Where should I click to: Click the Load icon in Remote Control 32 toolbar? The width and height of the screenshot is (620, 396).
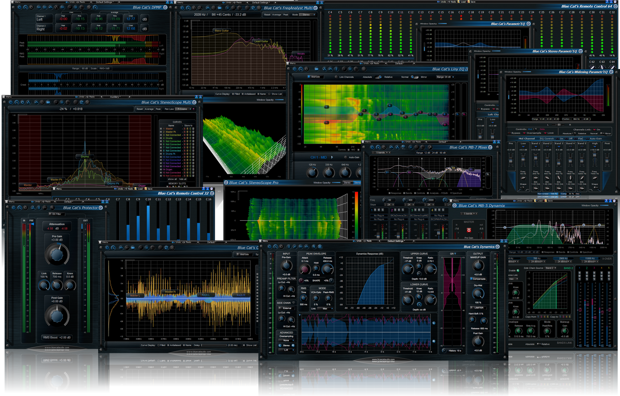coord(136,189)
